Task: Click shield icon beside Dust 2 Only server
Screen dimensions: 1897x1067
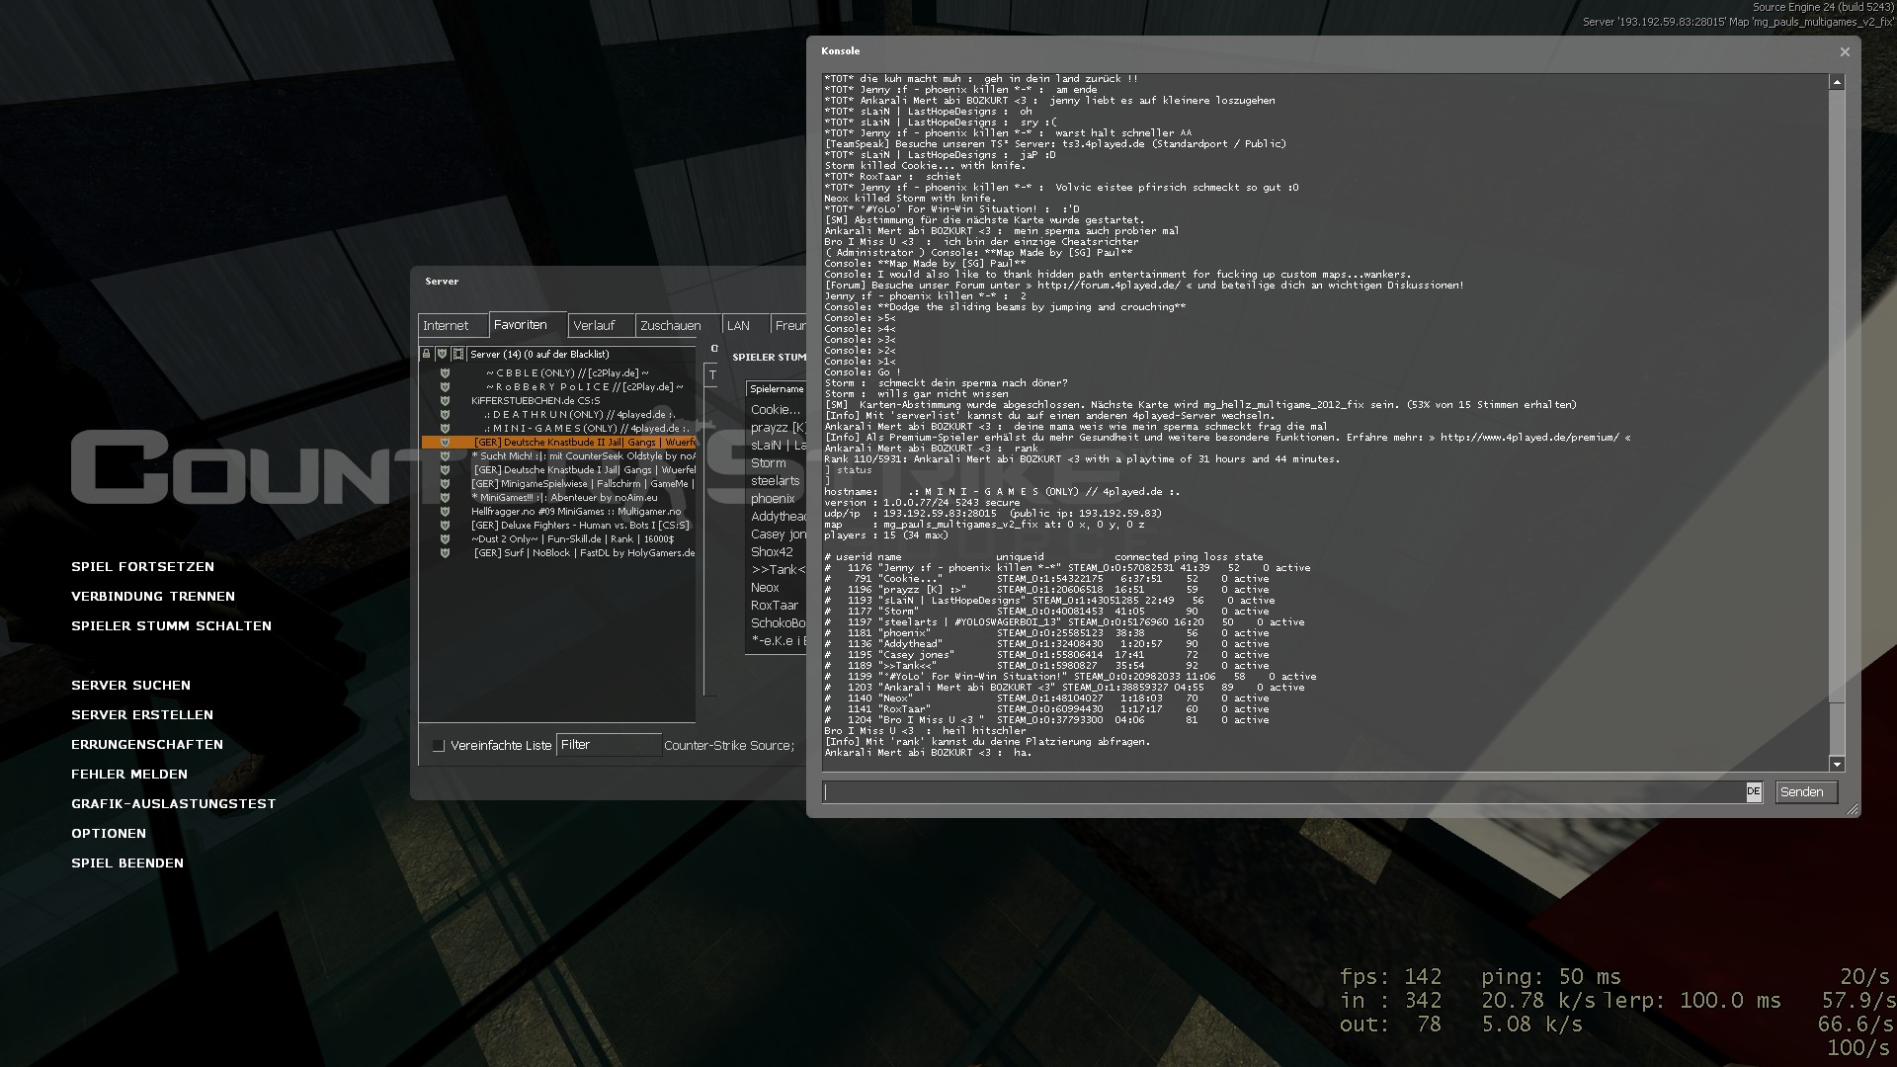Action: (445, 539)
